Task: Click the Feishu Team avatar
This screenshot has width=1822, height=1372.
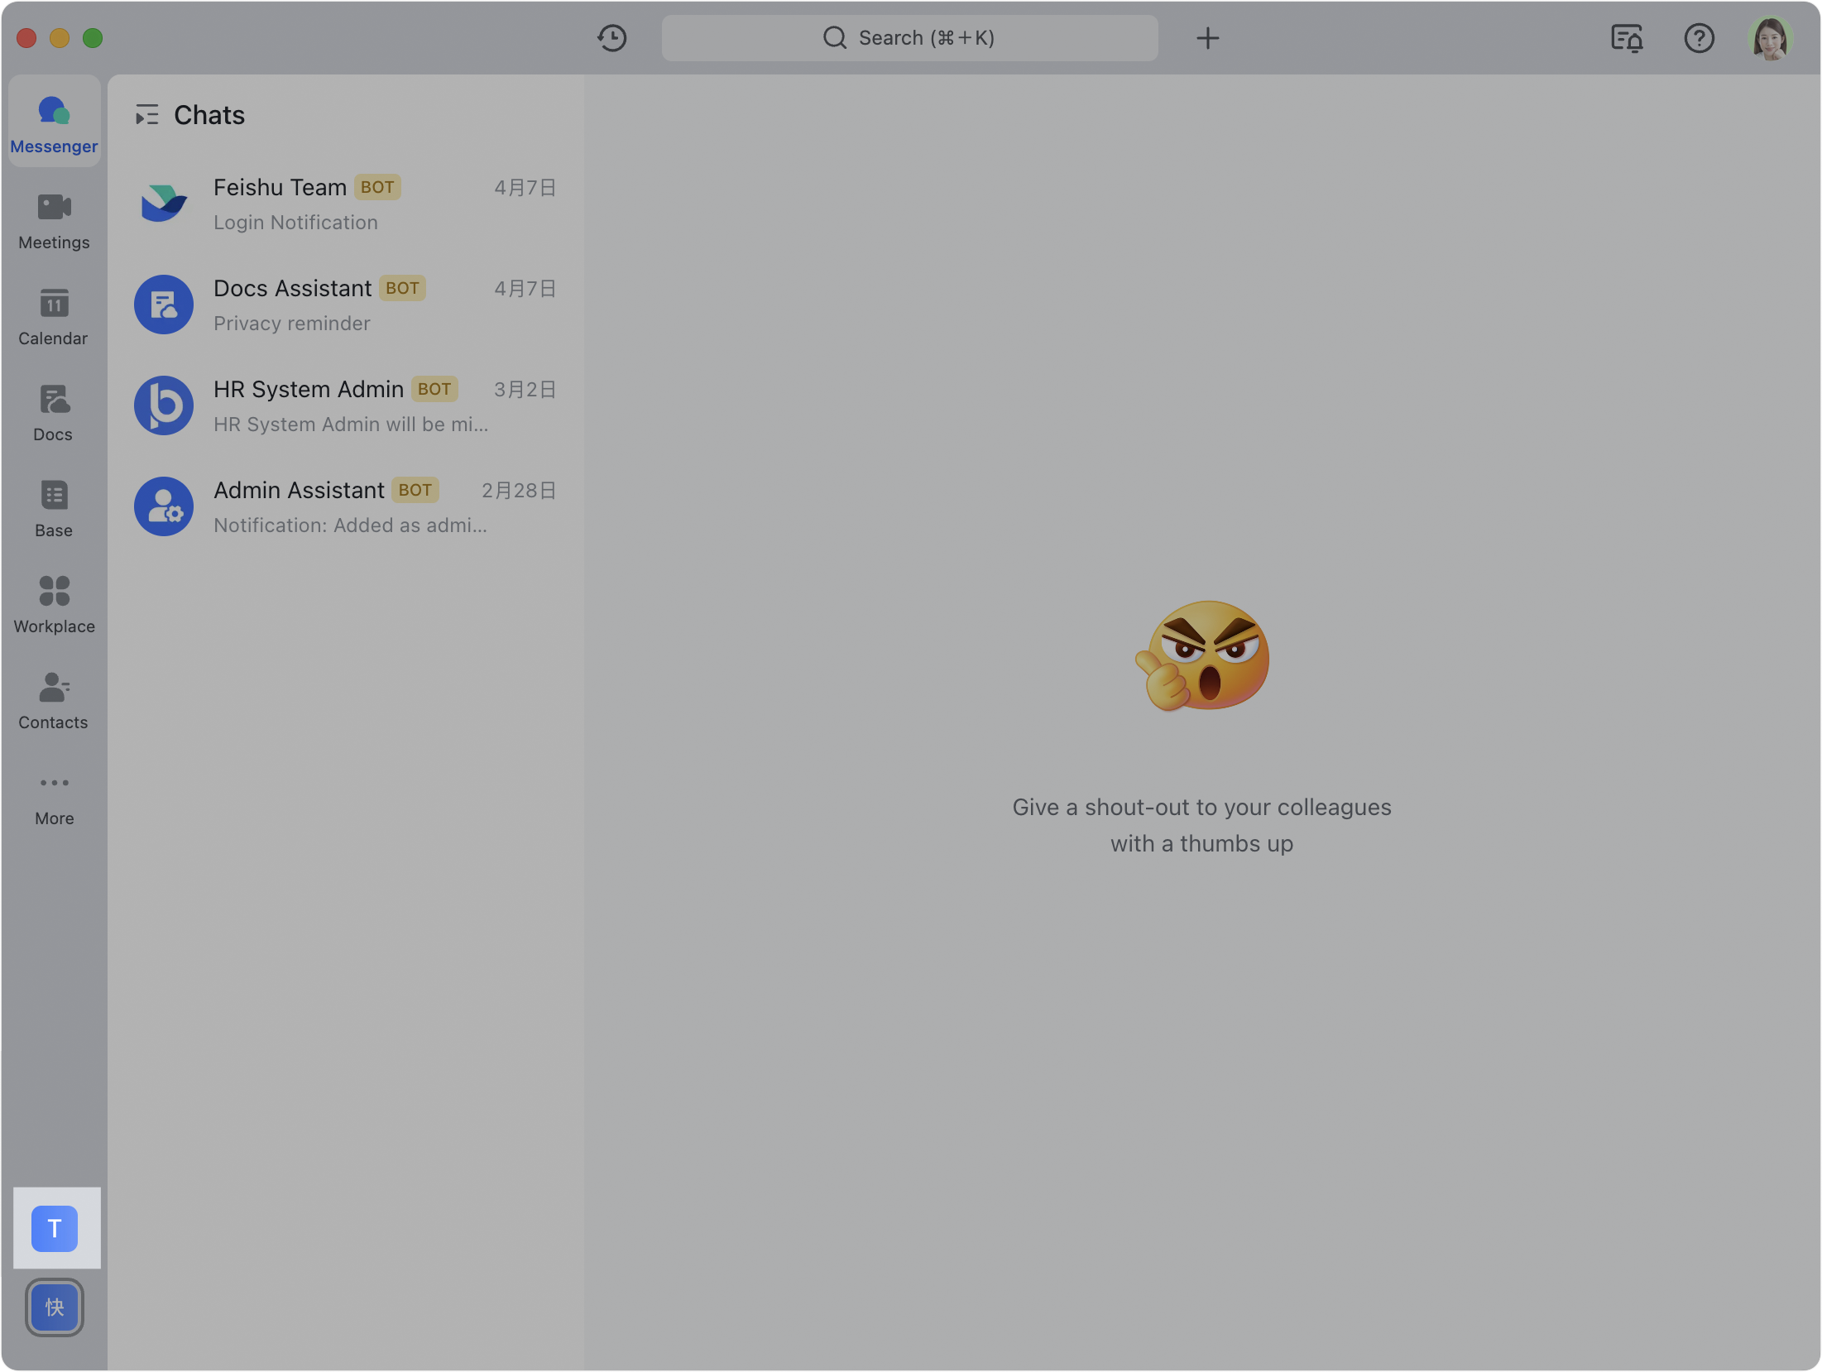Action: (x=164, y=204)
